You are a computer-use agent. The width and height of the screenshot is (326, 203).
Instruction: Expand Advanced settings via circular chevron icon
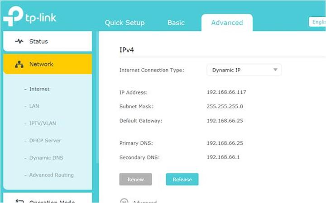tap(124, 201)
